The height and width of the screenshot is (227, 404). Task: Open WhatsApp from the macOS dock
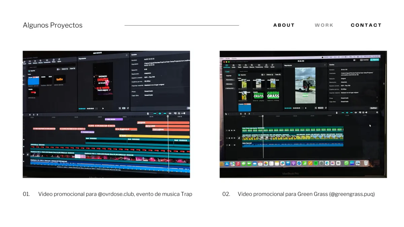[346, 163]
